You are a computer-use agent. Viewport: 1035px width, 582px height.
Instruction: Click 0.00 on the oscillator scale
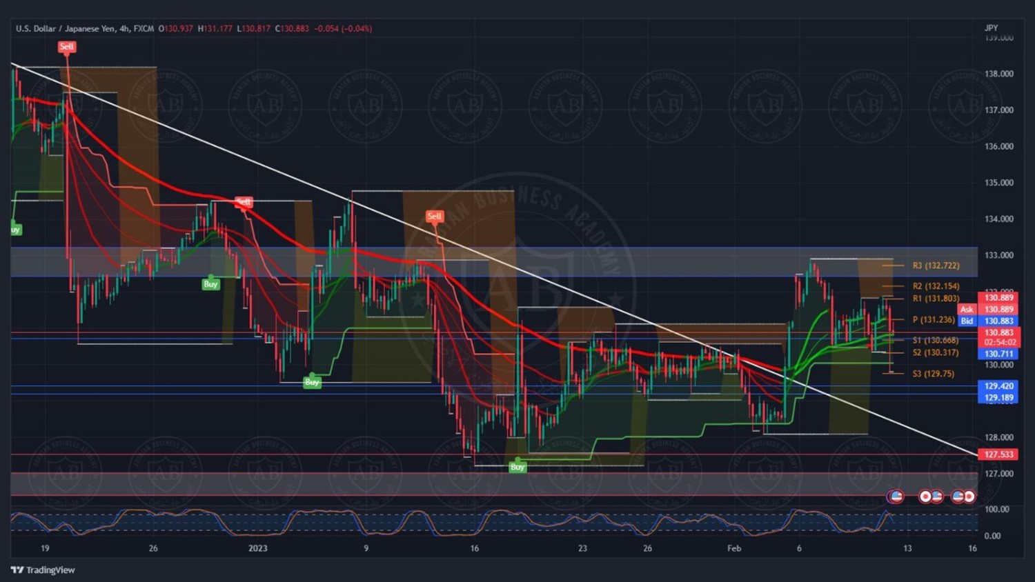992,536
